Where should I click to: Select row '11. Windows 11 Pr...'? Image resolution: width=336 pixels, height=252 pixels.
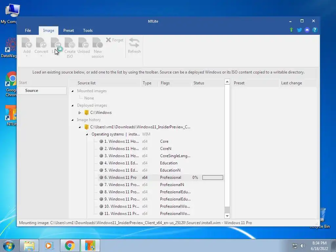161,214
